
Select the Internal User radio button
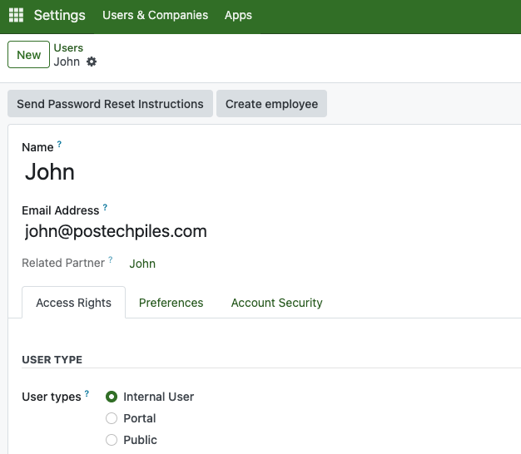[x=112, y=397]
